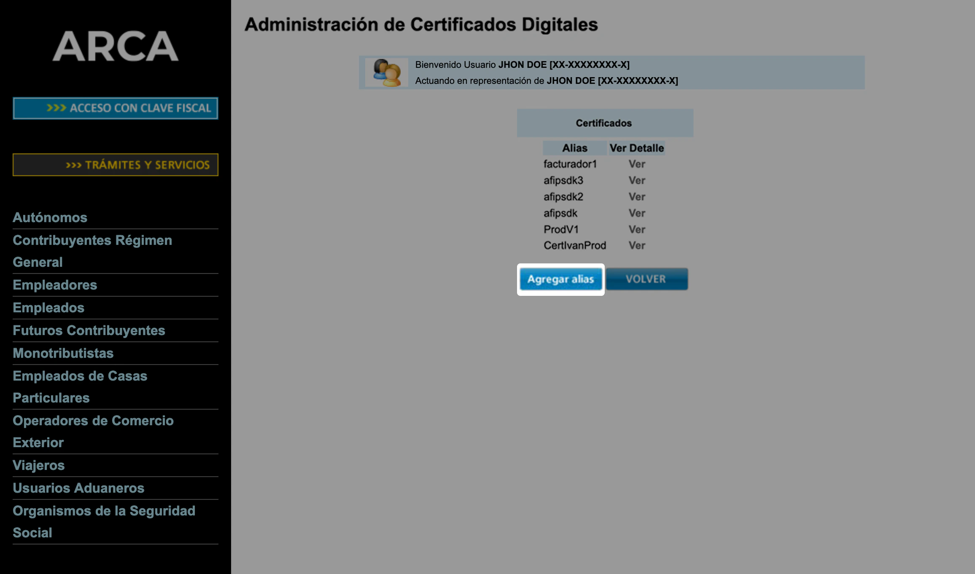This screenshot has height=574, width=975.
Task: Open Ver detail for CertIvanProd
Action: [636, 245]
